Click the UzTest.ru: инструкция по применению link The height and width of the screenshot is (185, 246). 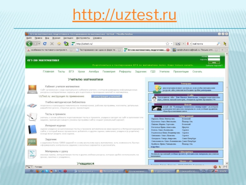[61, 96]
